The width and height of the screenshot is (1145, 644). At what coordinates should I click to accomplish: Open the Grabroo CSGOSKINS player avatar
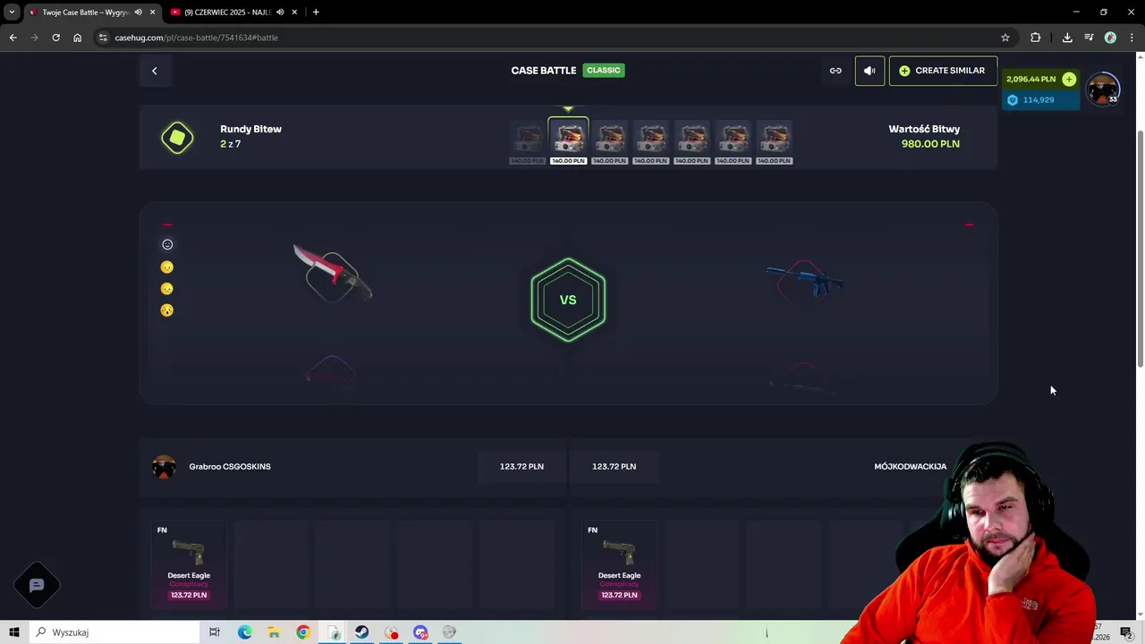[x=164, y=467]
